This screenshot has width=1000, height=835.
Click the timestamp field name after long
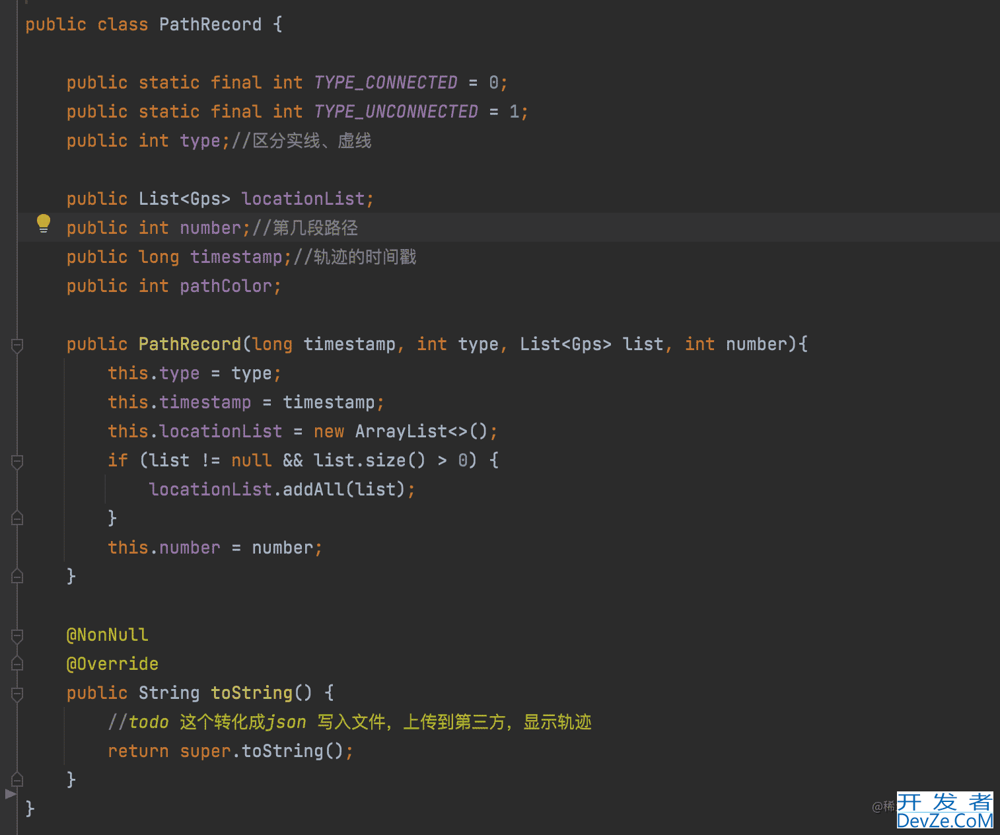tap(236, 257)
